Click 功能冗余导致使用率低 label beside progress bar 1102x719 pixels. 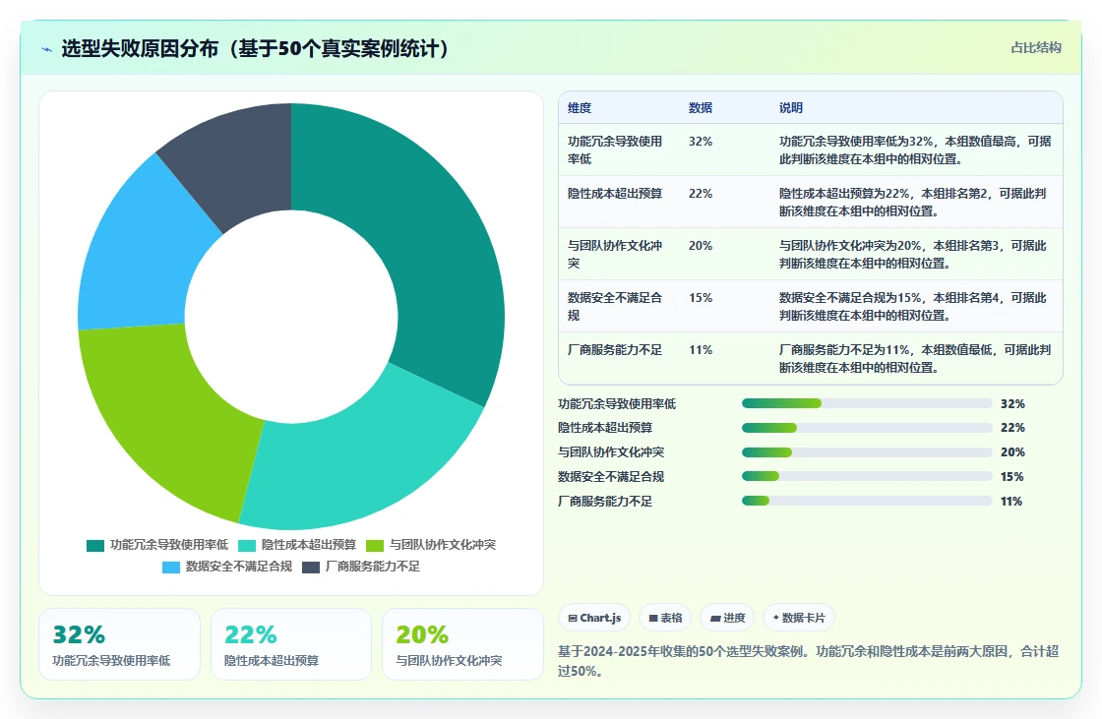click(617, 403)
